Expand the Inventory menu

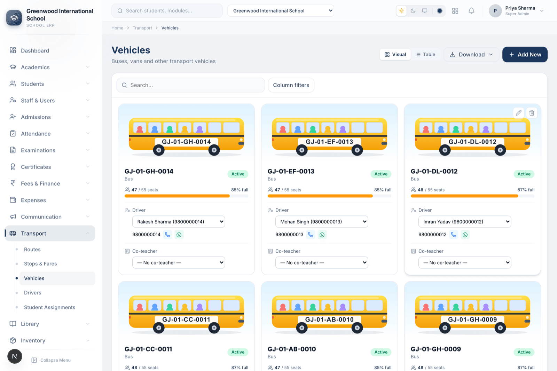tap(50, 340)
